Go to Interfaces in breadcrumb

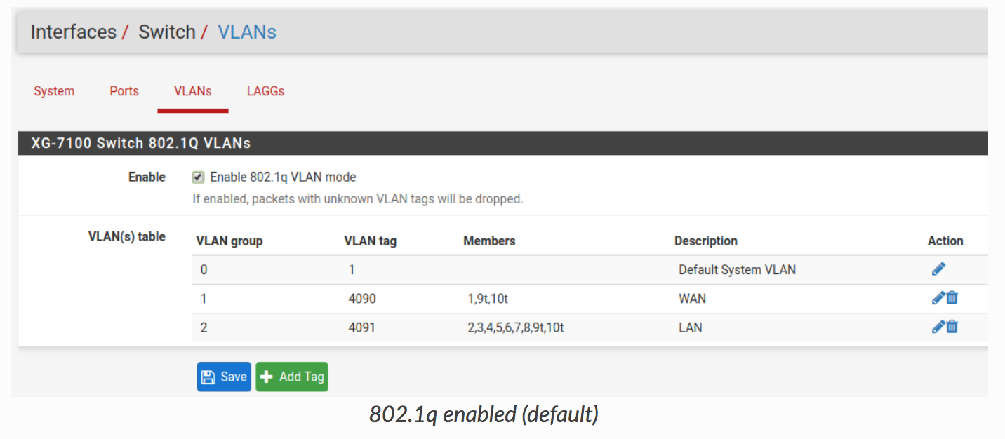click(x=73, y=32)
